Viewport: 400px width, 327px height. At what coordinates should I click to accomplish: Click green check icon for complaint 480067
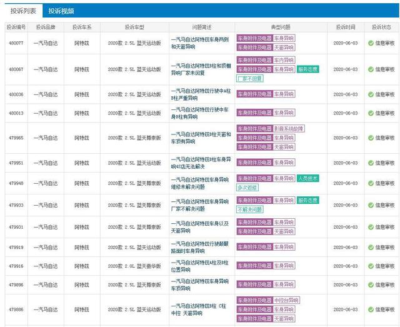click(371, 69)
